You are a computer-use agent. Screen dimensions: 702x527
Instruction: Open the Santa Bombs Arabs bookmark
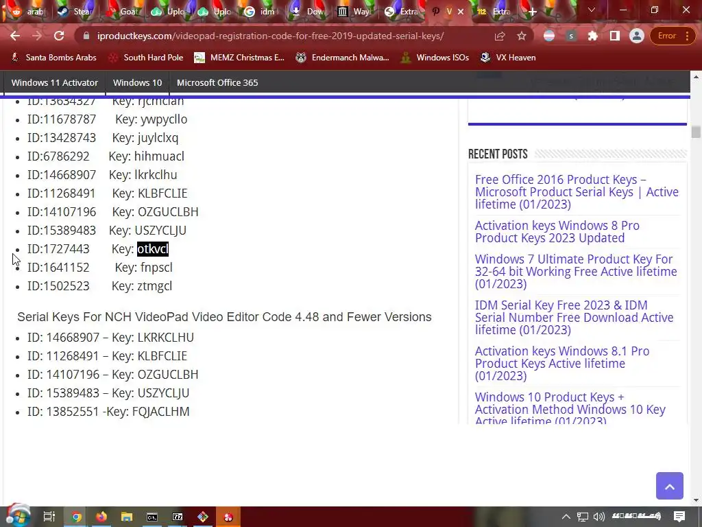point(53,58)
